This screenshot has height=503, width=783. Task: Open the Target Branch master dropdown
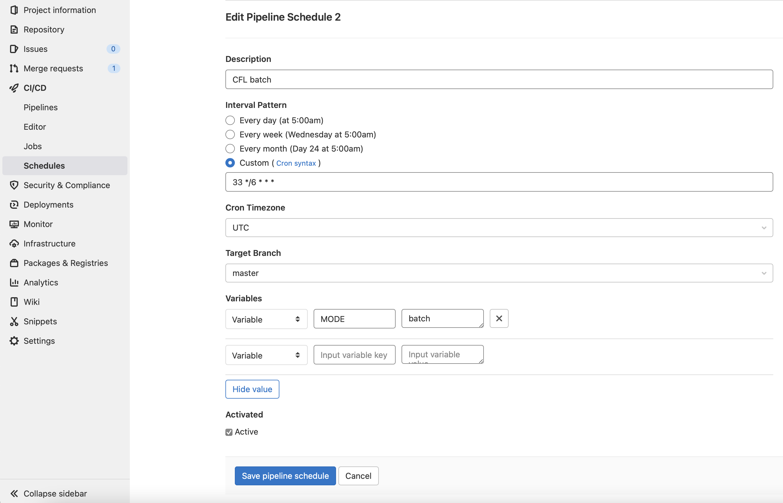tap(499, 273)
